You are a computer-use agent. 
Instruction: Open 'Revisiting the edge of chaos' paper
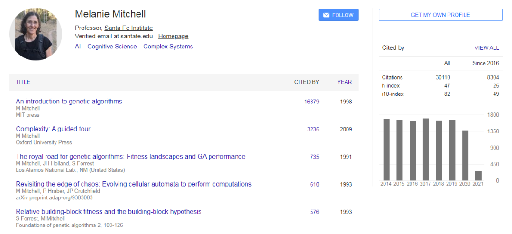[x=134, y=184]
